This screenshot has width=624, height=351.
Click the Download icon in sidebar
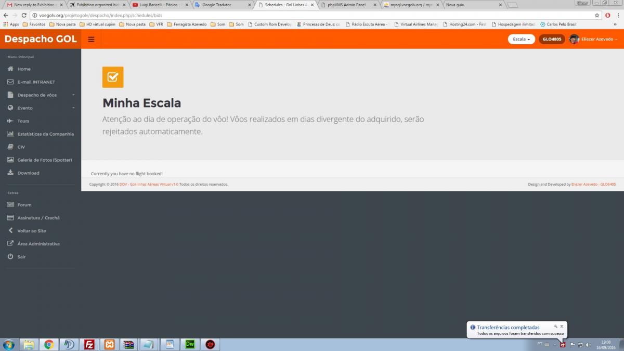pyautogui.click(x=10, y=173)
